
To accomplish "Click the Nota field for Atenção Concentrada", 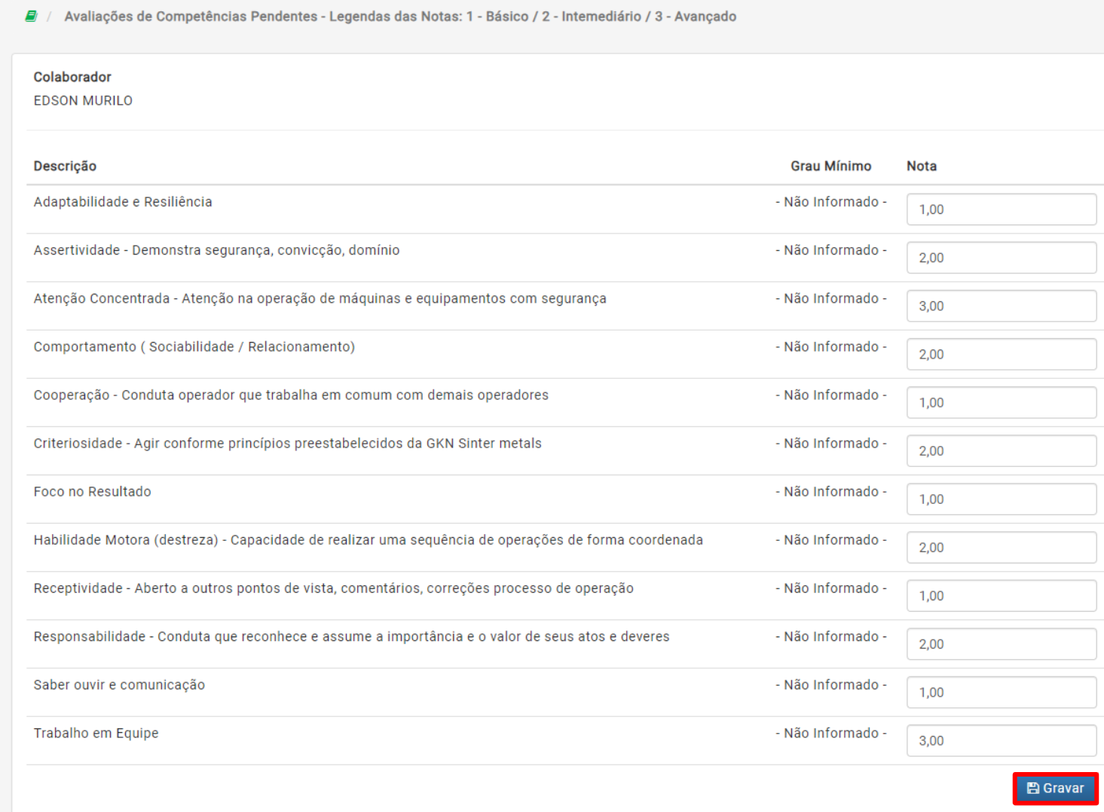I will [1002, 306].
